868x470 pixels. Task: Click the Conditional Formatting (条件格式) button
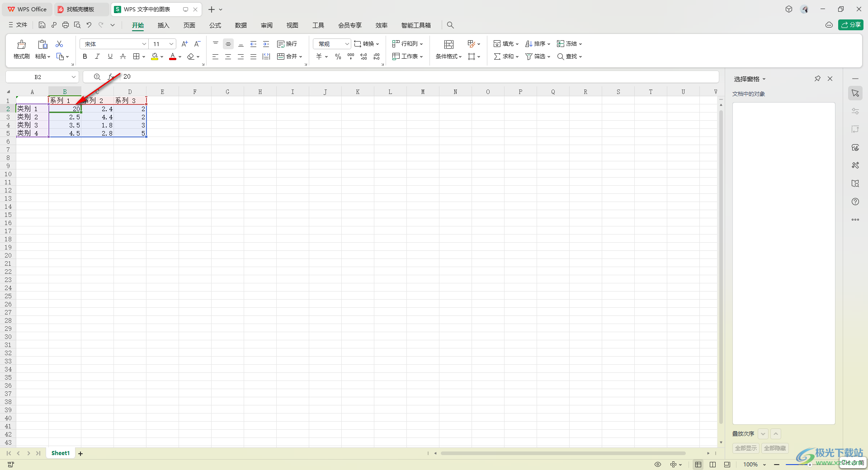pos(448,49)
